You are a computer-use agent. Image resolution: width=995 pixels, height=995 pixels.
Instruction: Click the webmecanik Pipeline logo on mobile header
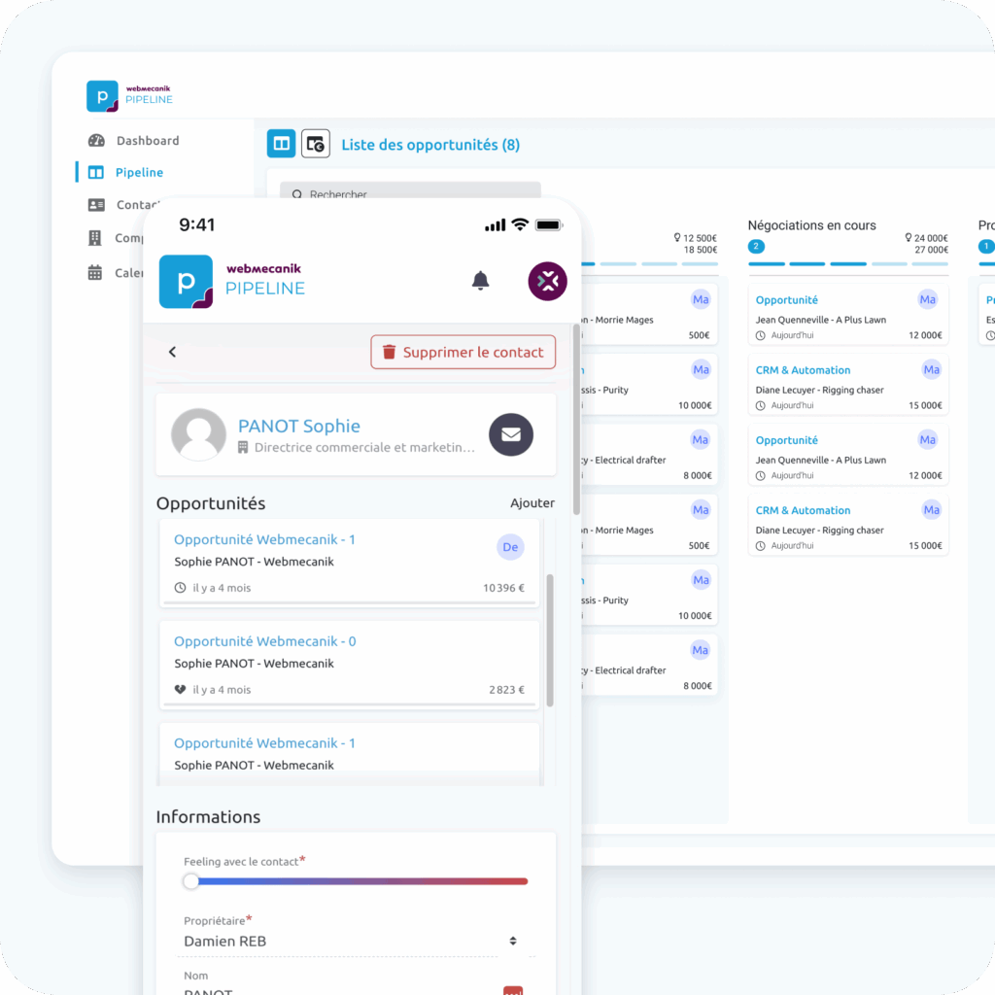(x=232, y=281)
